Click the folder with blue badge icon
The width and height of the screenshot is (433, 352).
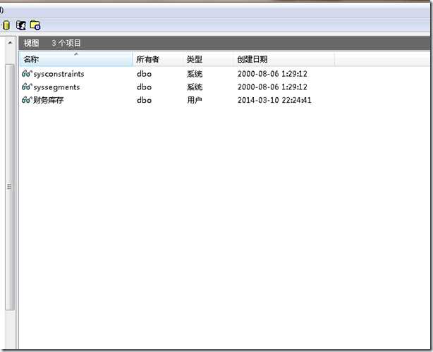(x=35, y=25)
